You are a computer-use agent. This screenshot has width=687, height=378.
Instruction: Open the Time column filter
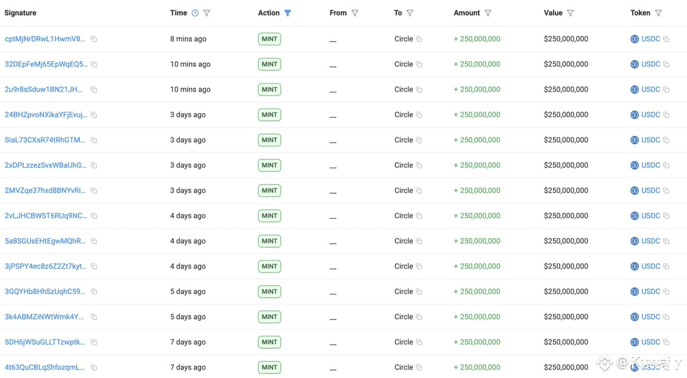[x=207, y=13]
